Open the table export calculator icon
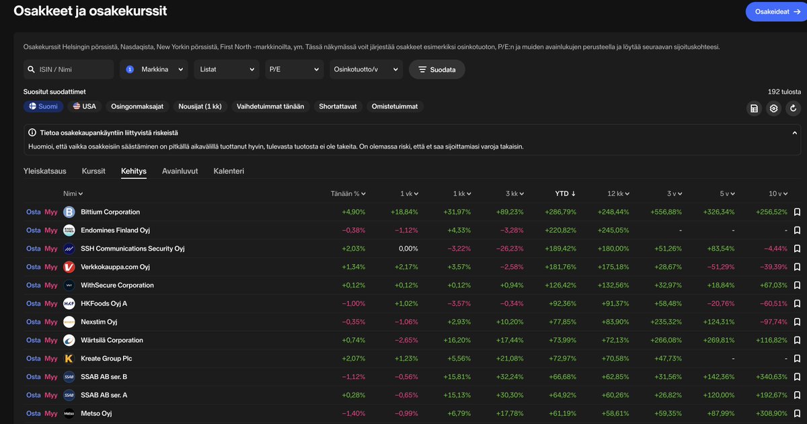 pos(755,108)
